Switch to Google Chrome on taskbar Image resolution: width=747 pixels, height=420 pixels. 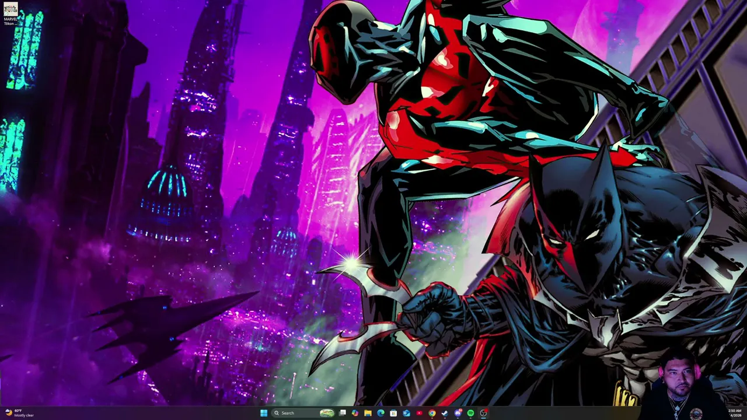pos(432,413)
